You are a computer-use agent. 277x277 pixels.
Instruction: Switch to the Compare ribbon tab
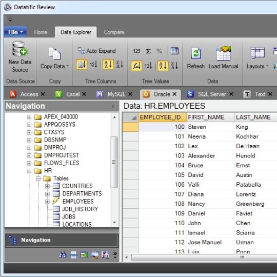point(114,32)
